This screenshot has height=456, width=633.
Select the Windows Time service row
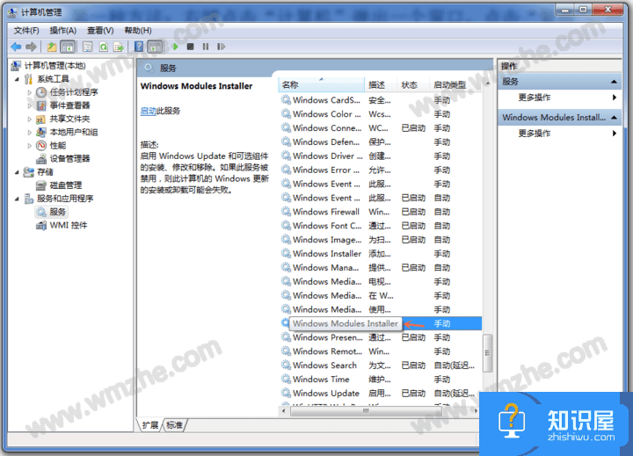point(380,380)
